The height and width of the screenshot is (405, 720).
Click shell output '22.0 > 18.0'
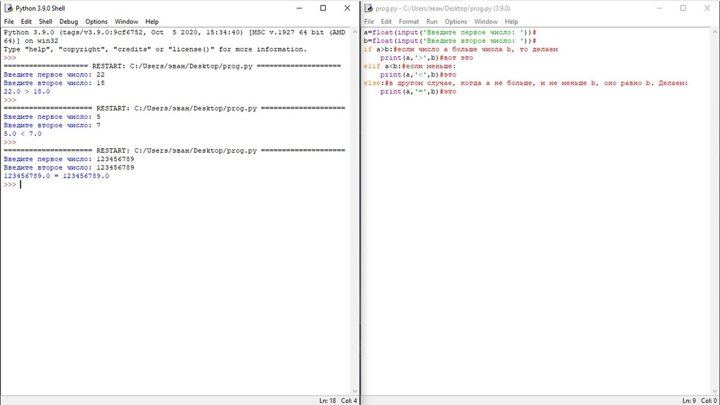(x=27, y=92)
